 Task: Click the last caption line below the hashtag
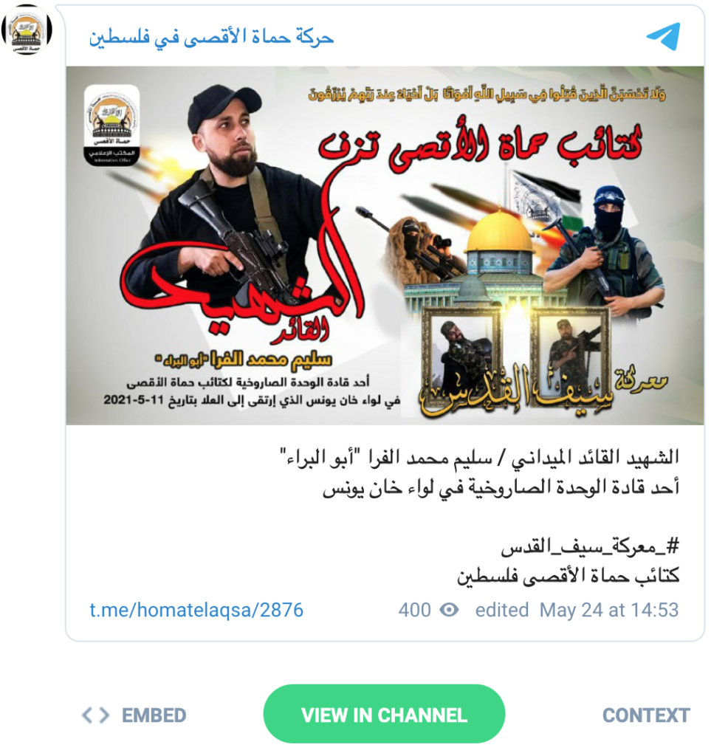569,576
